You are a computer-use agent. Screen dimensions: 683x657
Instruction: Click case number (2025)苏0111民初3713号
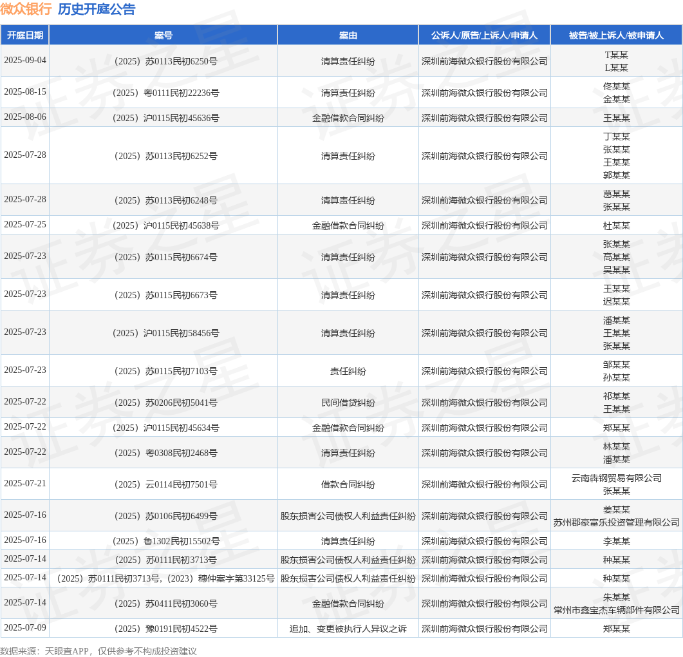coord(165,560)
